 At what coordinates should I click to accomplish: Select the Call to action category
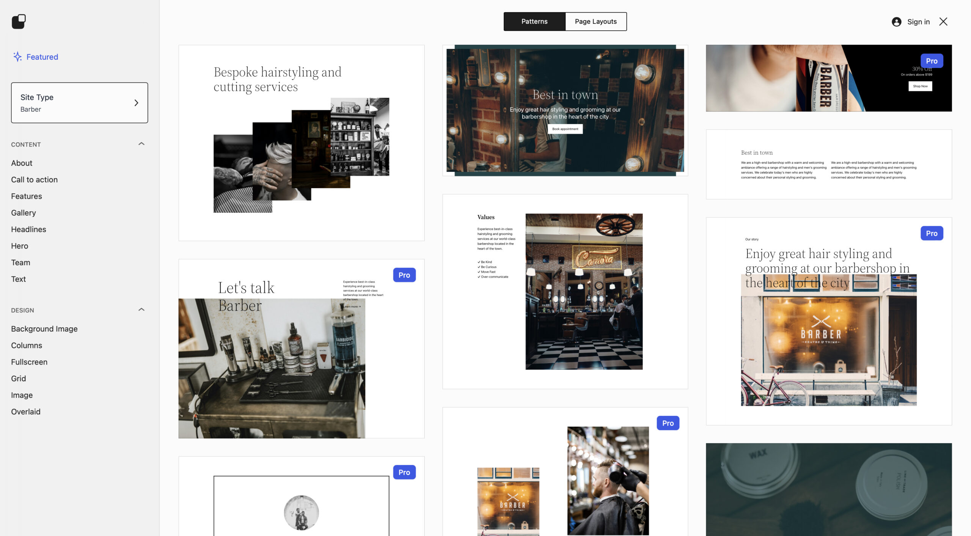(34, 180)
